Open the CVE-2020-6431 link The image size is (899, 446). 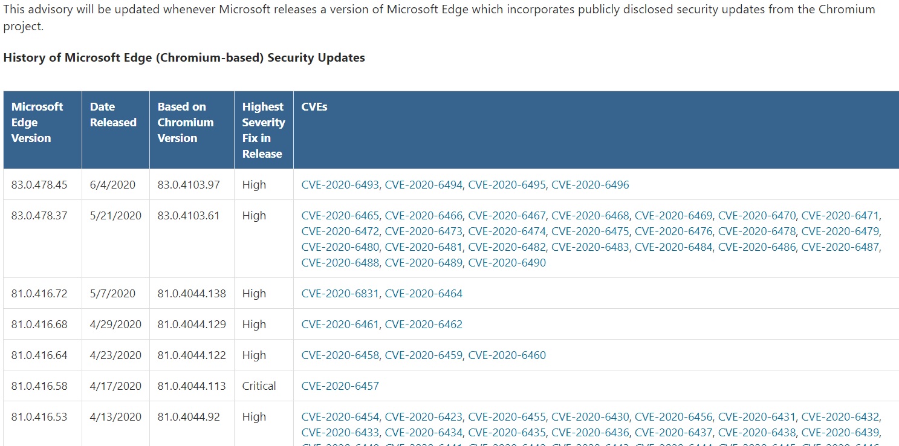[757, 417]
